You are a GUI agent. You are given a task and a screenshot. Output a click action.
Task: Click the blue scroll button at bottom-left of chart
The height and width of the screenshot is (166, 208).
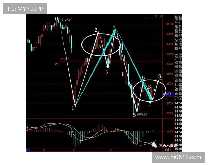click(x=28, y=150)
